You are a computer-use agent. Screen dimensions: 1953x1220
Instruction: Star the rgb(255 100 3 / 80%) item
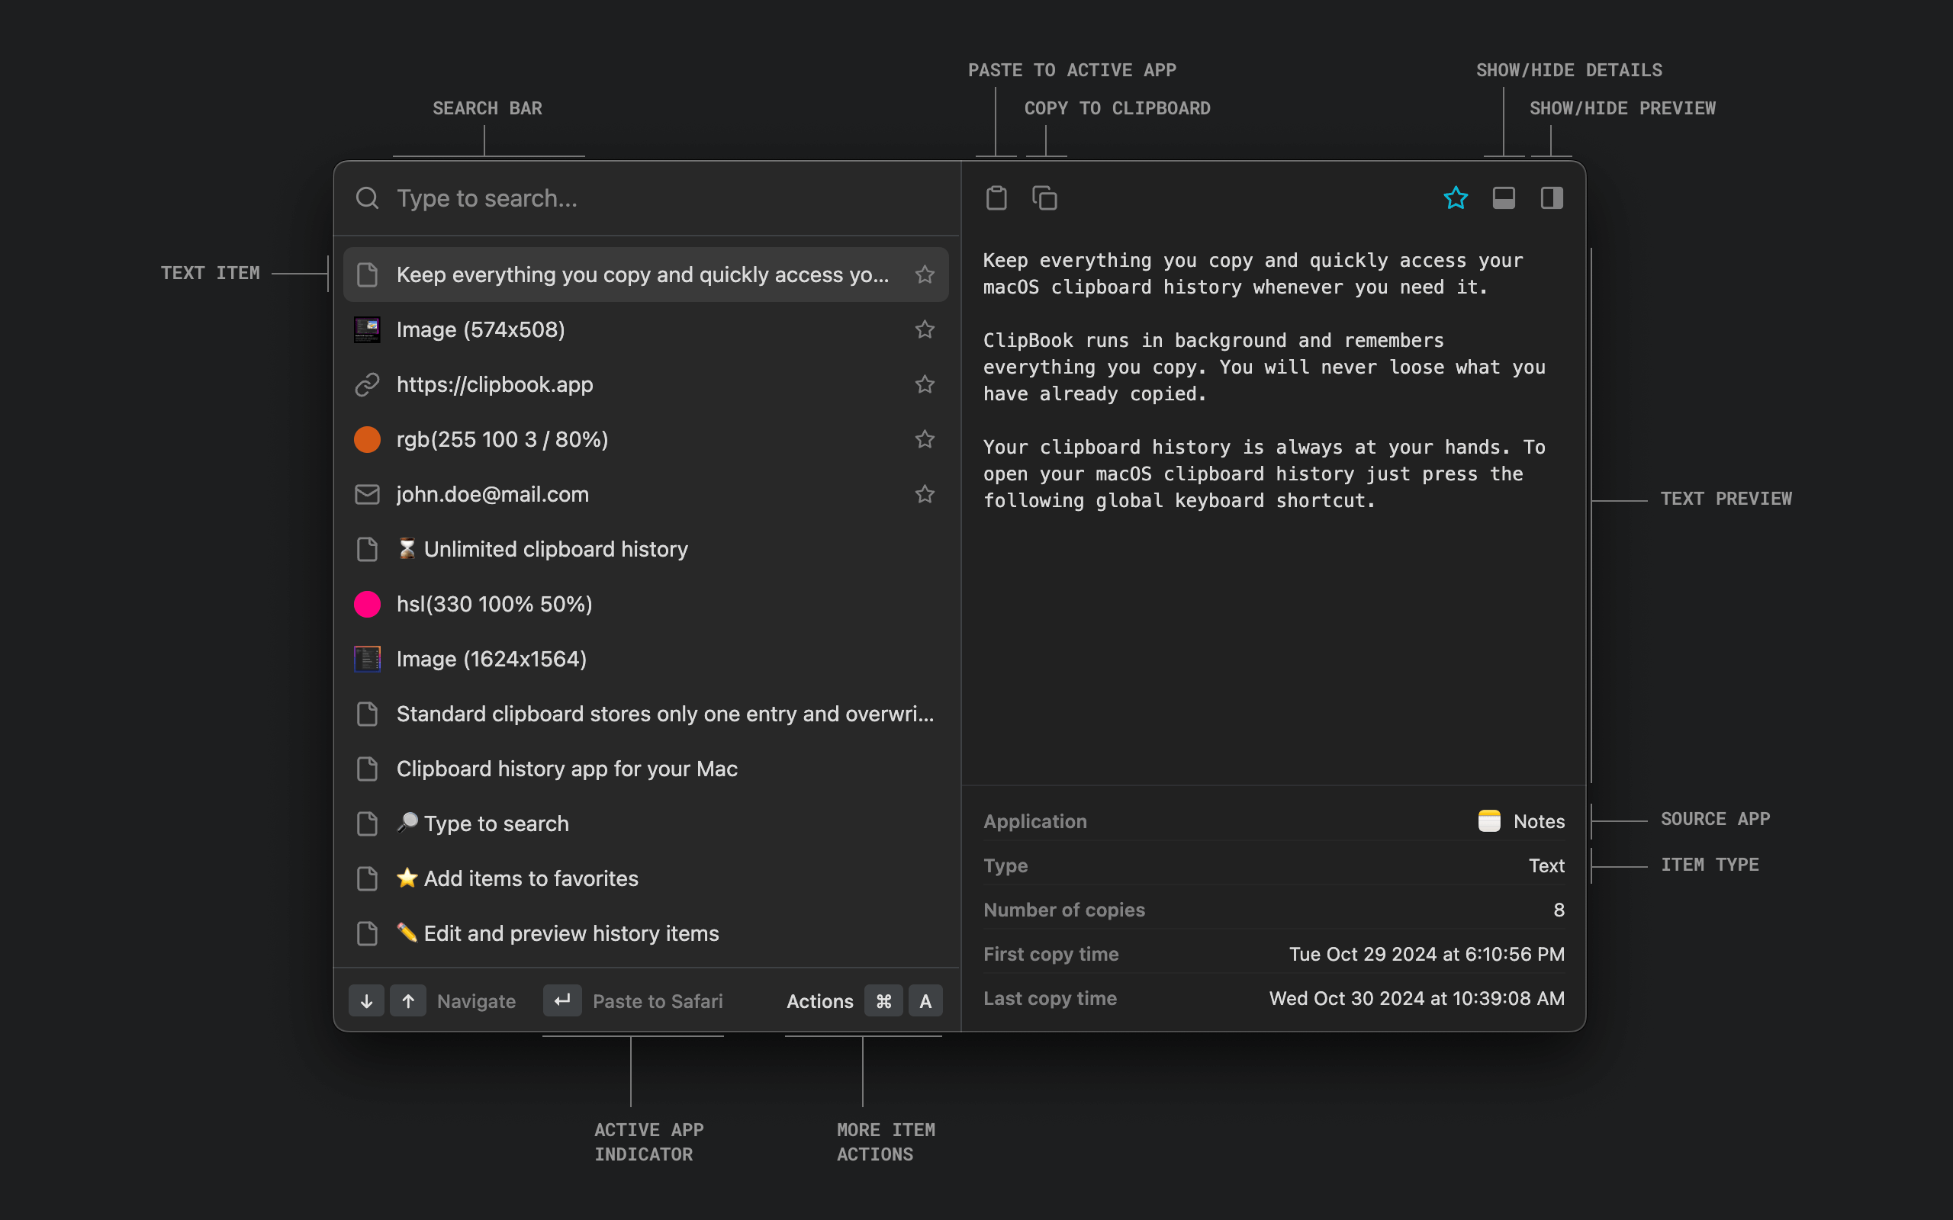click(x=925, y=439)
